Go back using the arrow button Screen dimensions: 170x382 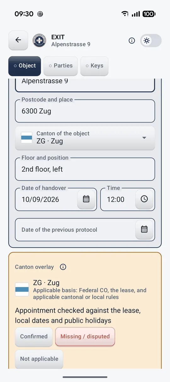(18, 40)
